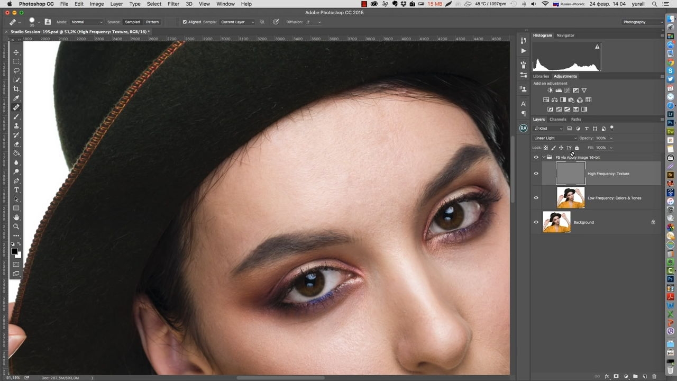Viewport: 677px width, 381px height.
Task: Select the Brush tool
Action: tap(16, 116)
